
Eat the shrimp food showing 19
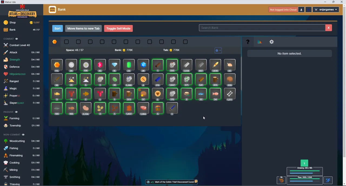point(281,180)
